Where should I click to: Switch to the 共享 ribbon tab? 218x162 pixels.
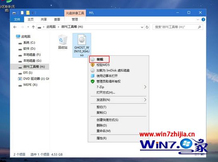coord(44,19)
